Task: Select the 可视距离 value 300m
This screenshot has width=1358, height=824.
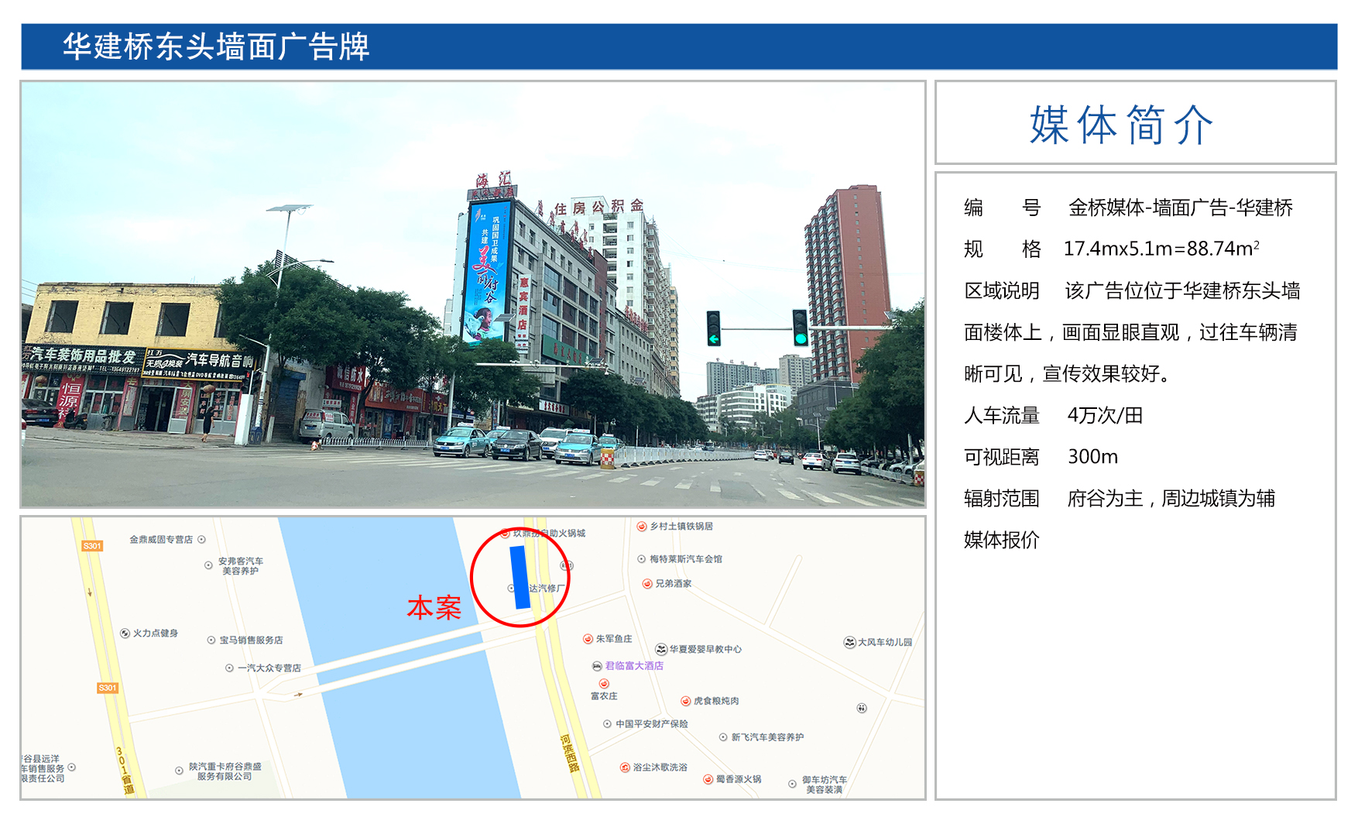Action: [x=1092, y=457]
